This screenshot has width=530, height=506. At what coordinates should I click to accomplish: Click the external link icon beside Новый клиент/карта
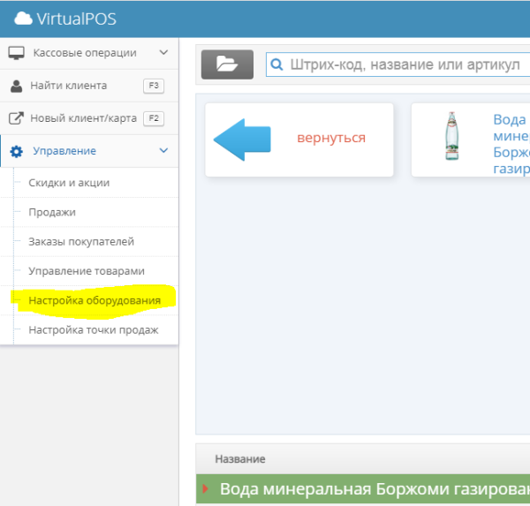16,118
